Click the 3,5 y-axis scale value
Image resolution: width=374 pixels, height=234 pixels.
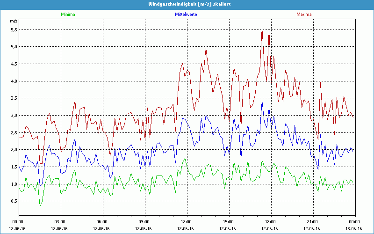[x=14, y=98]
